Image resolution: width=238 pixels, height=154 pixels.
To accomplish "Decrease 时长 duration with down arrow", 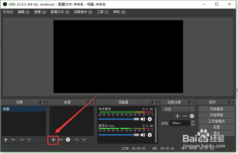I will [x=193, y=125].
